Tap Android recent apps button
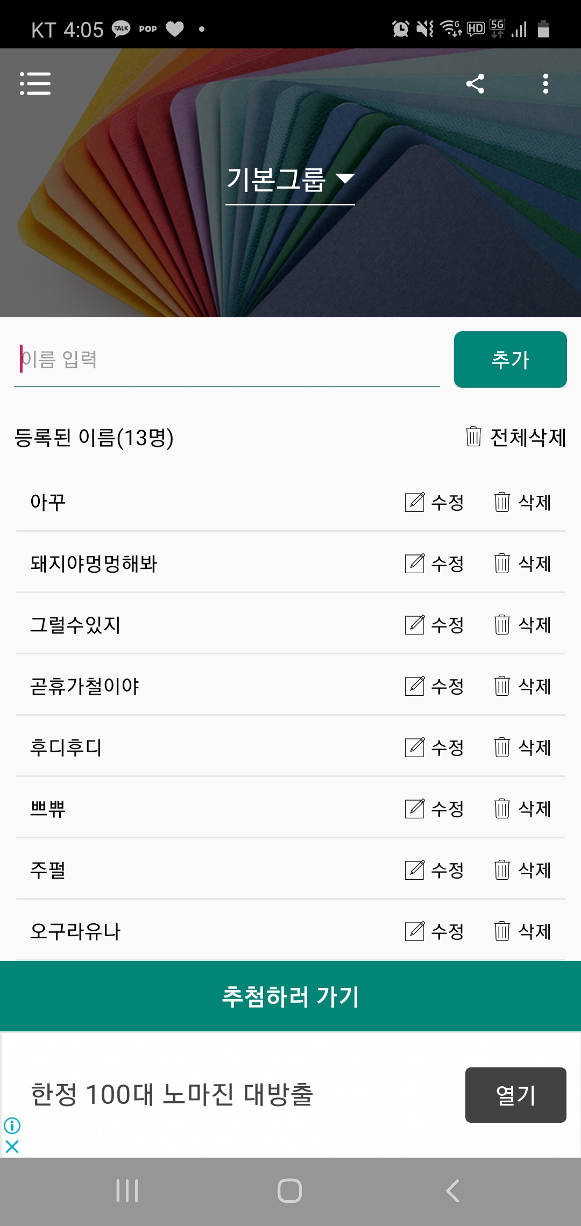 pos(127,1191)
